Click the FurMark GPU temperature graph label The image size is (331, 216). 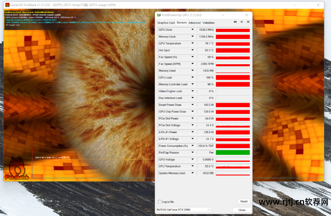(52, 158)
